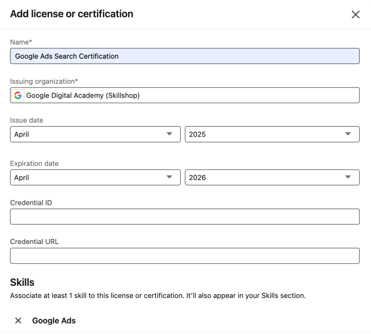Image resolution: width=371 pixels, height=335 pixels.
Task: Open the Issue date month dropdown
Action: click(95, 134)
